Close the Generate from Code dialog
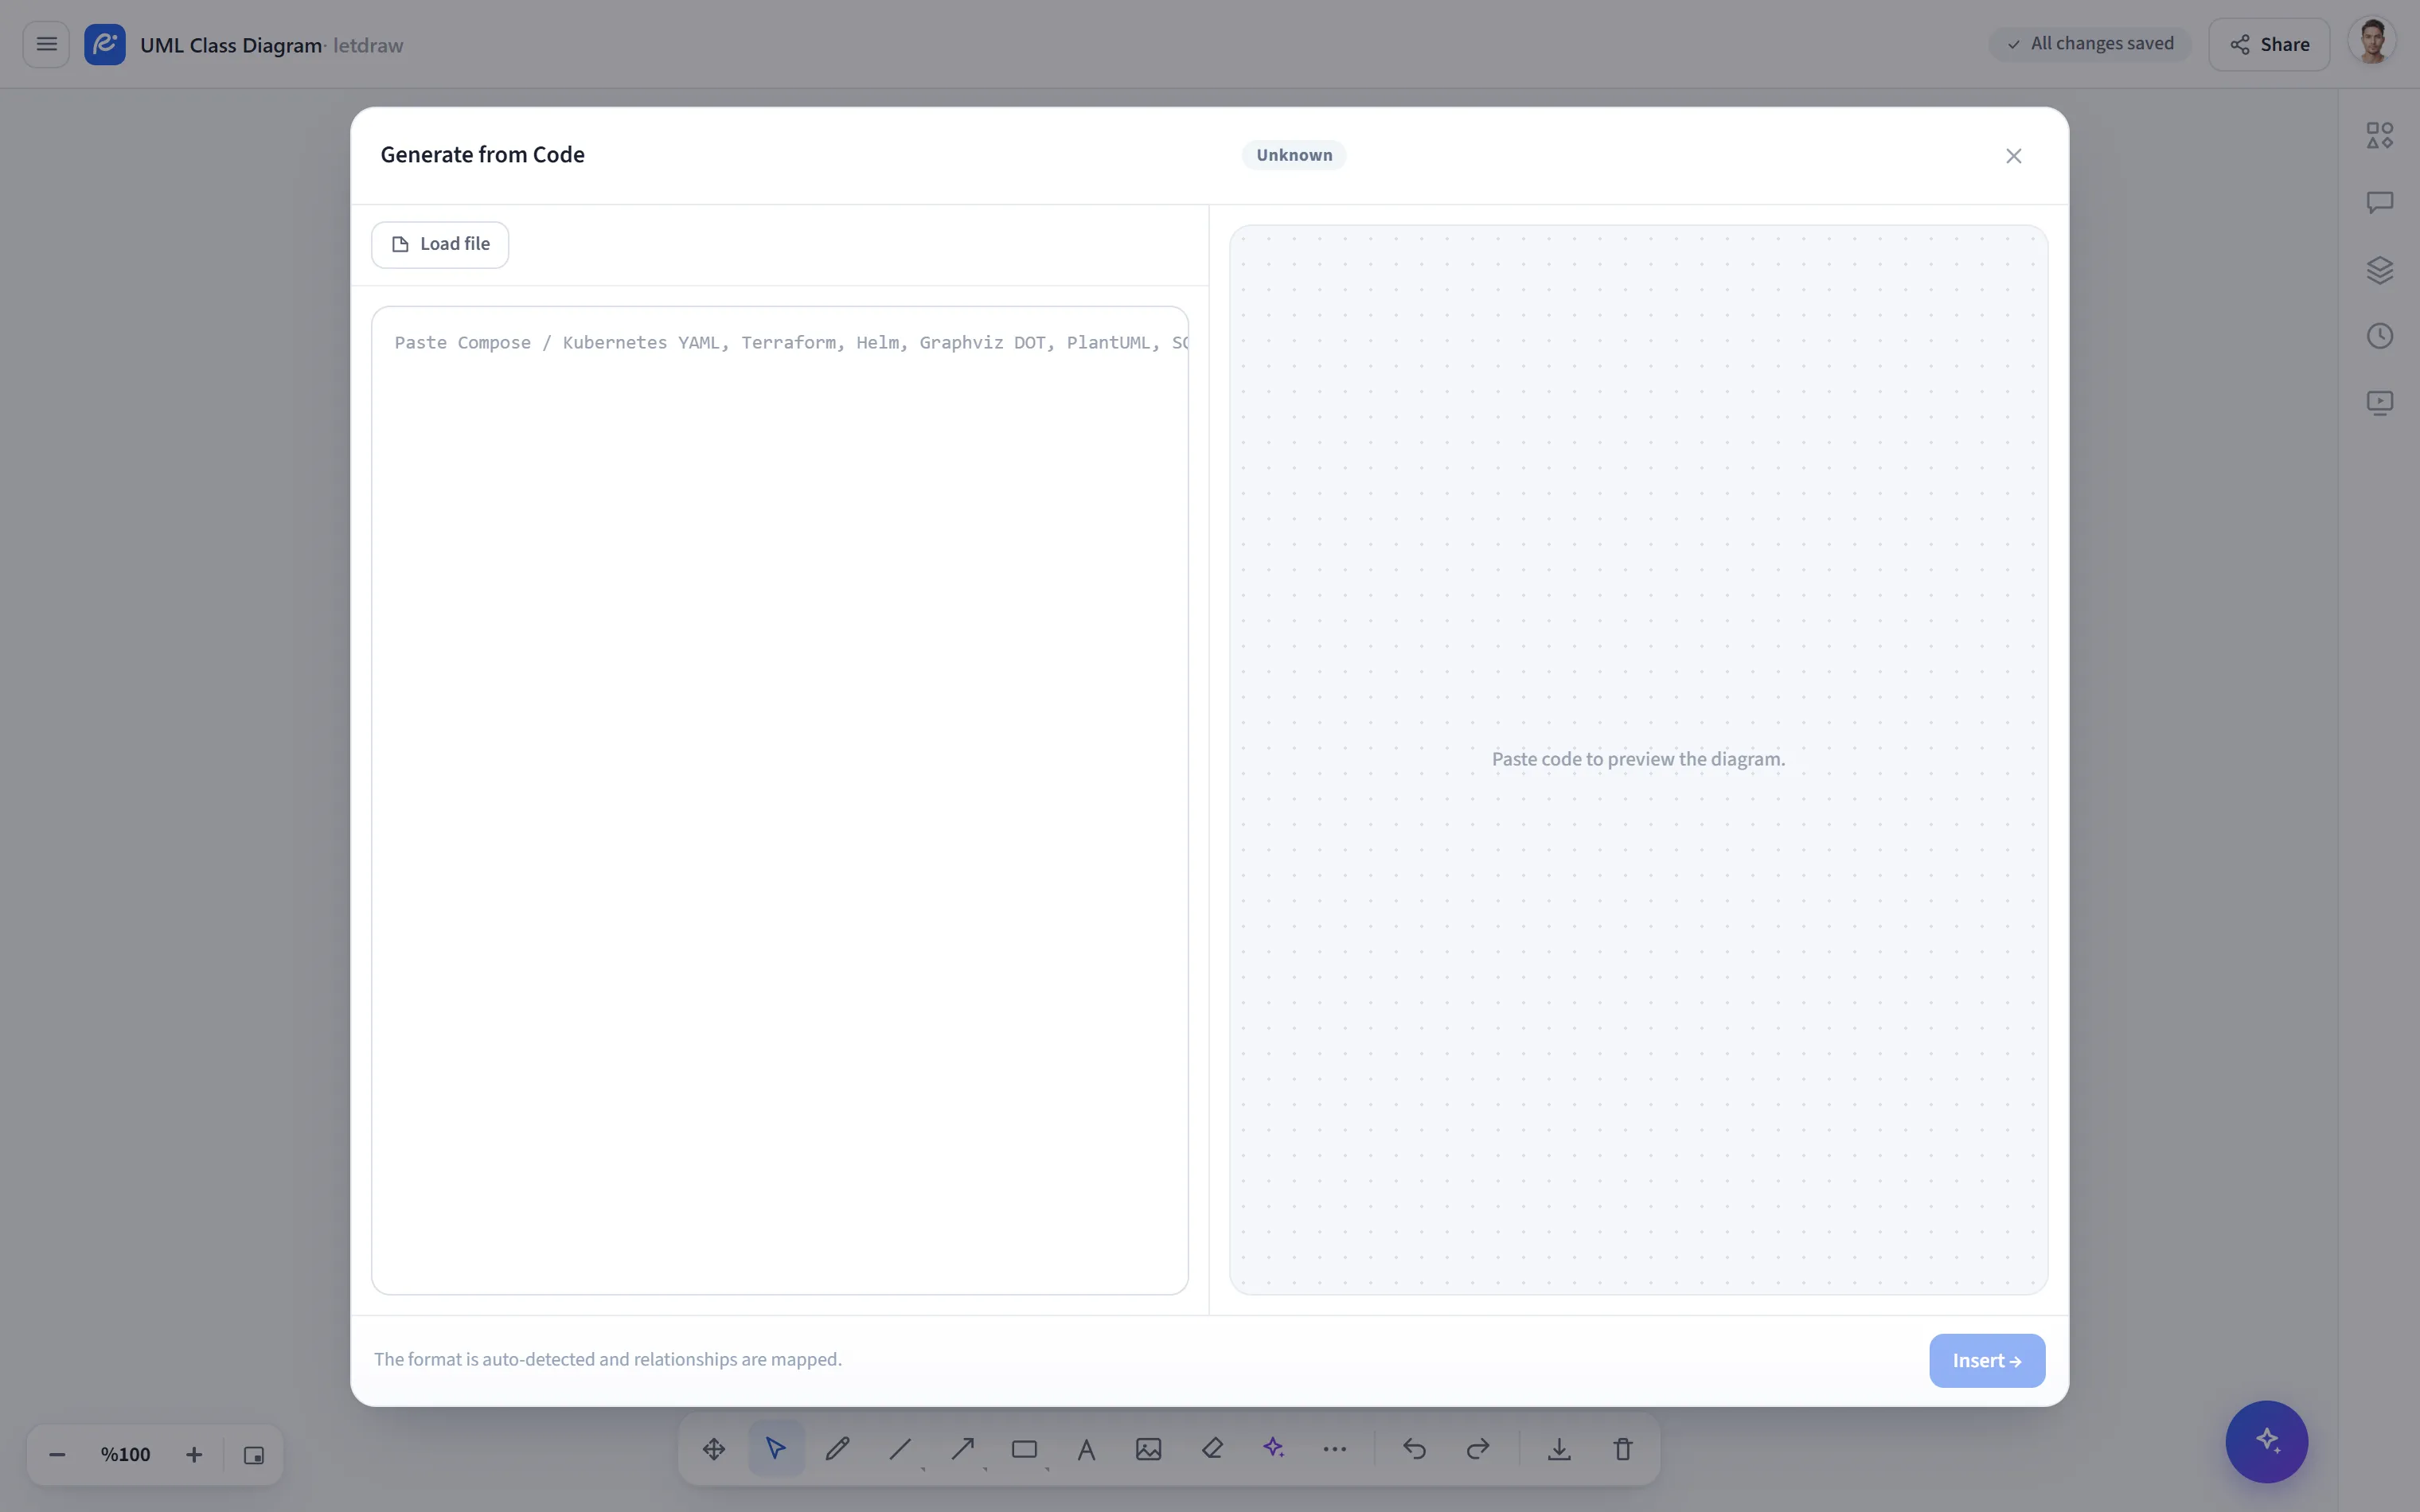 tap(2014, 156)
